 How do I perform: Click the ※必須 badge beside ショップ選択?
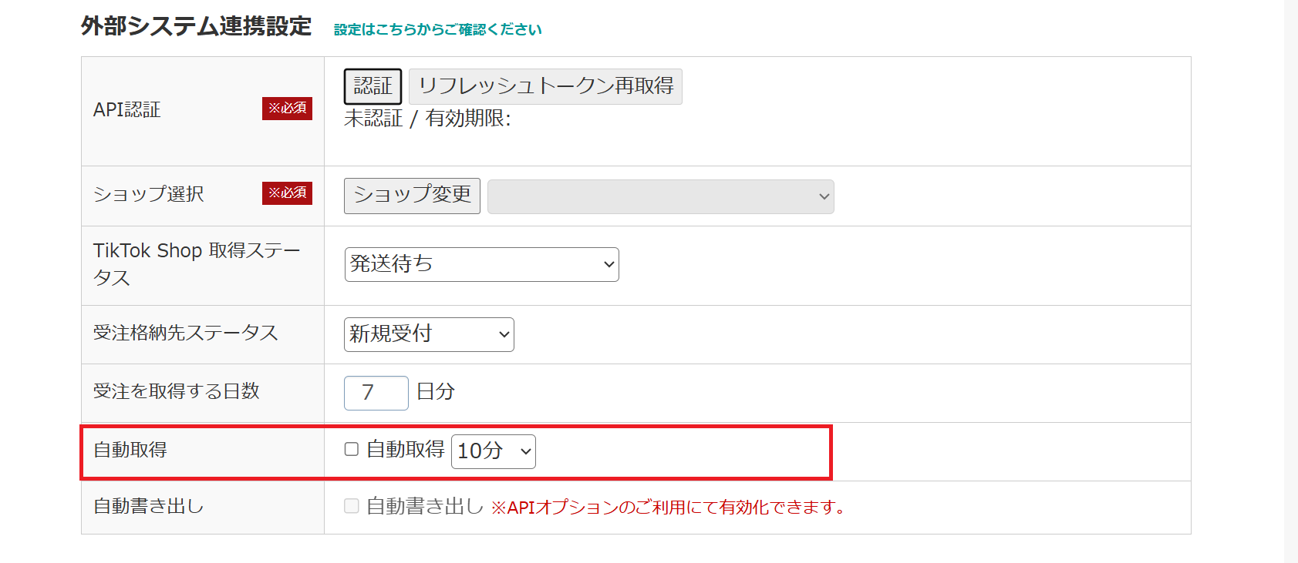(287, 193)
